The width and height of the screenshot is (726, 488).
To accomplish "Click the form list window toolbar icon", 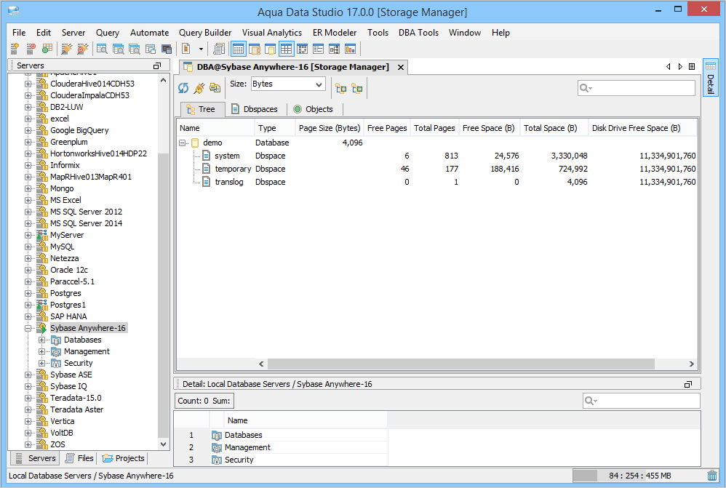I will point(318,49).
